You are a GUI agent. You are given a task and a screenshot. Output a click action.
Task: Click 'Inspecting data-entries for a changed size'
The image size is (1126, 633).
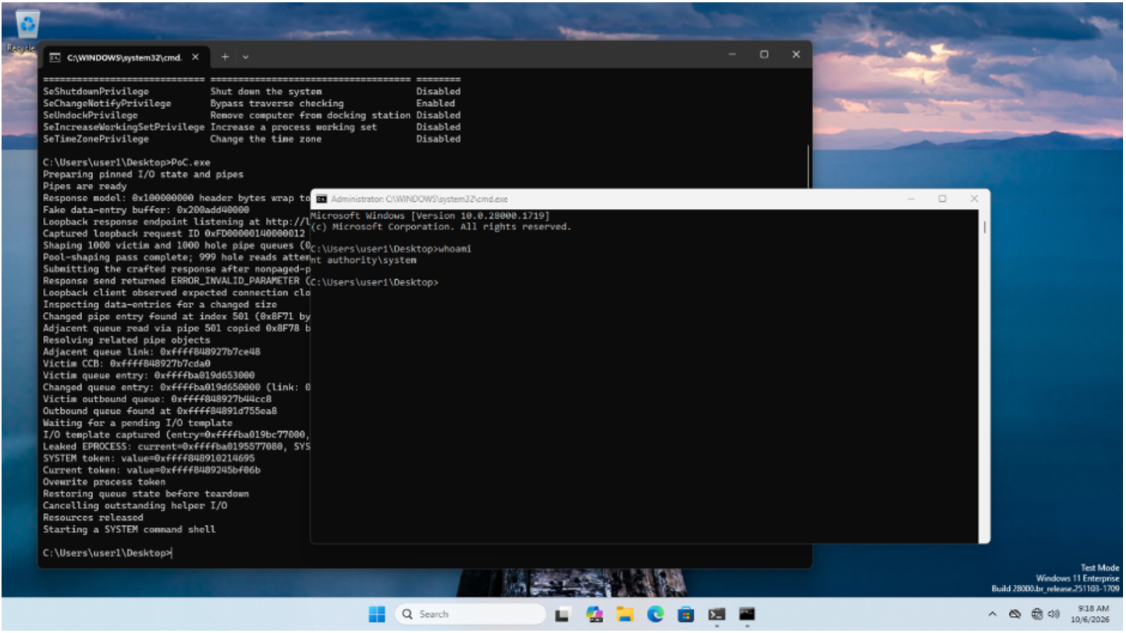click(160, 304)
